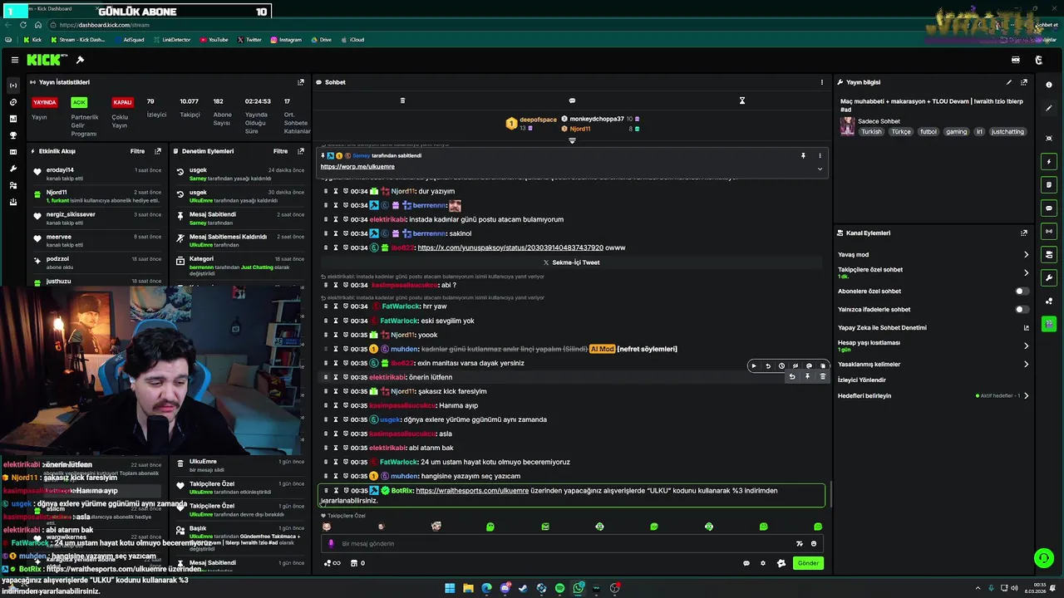Expand Takipçilere özel sohbet settings
This screenshot has width=1064, height=598.
pyautogui.click(x=1026, y=272)
